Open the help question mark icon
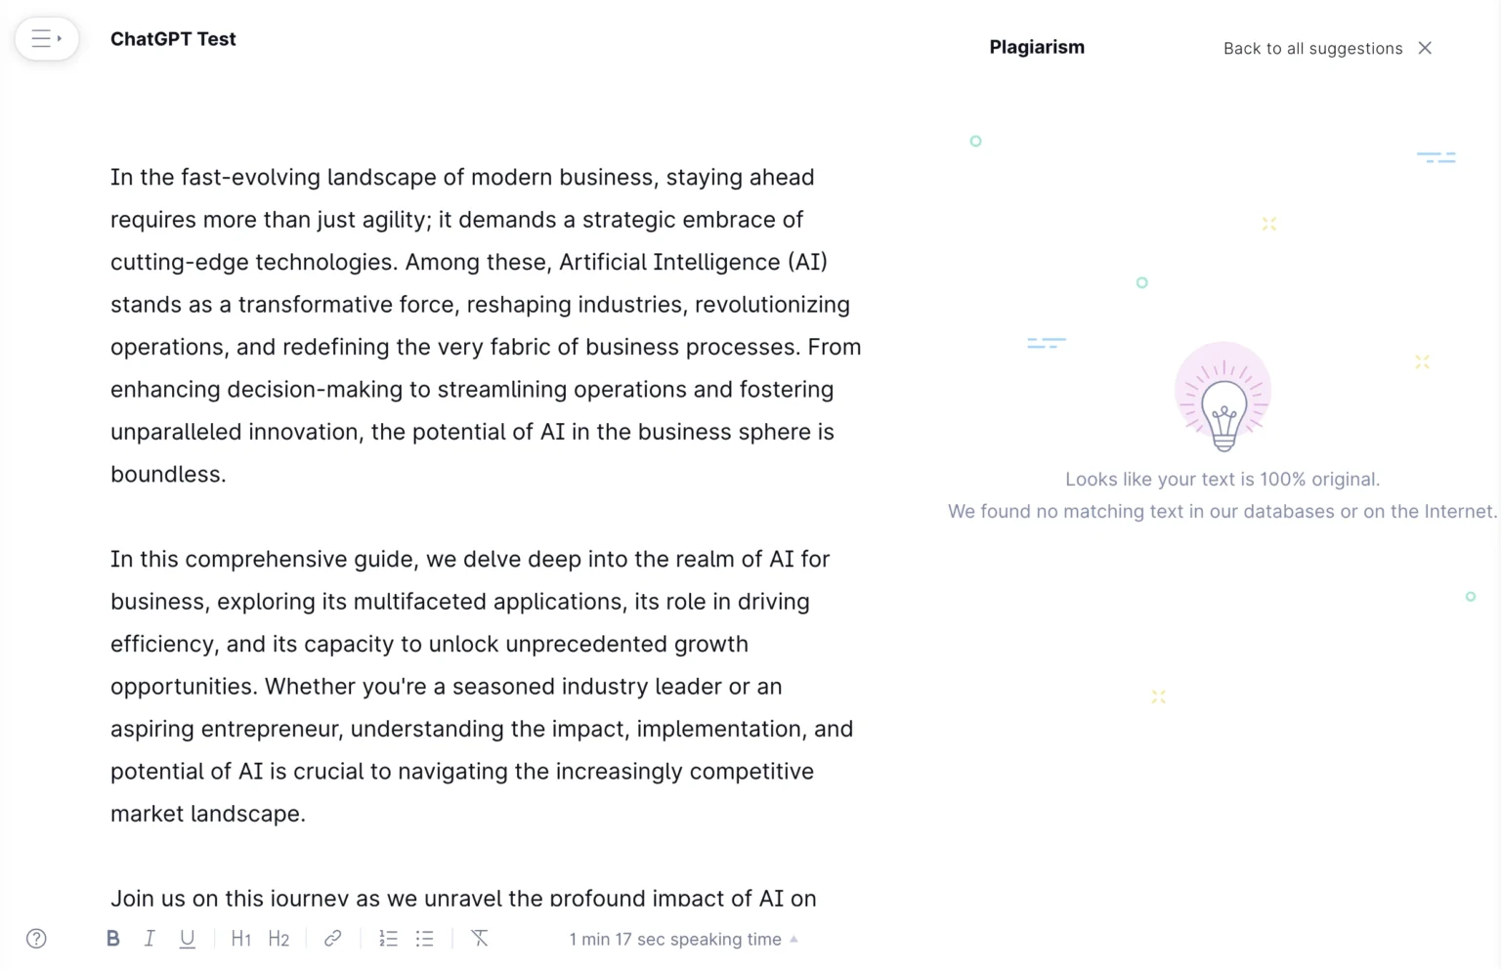1501x970 pixels. [36, 939]
